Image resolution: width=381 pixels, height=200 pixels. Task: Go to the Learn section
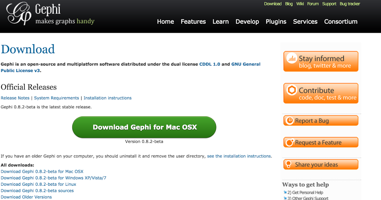tap(221, 22)
